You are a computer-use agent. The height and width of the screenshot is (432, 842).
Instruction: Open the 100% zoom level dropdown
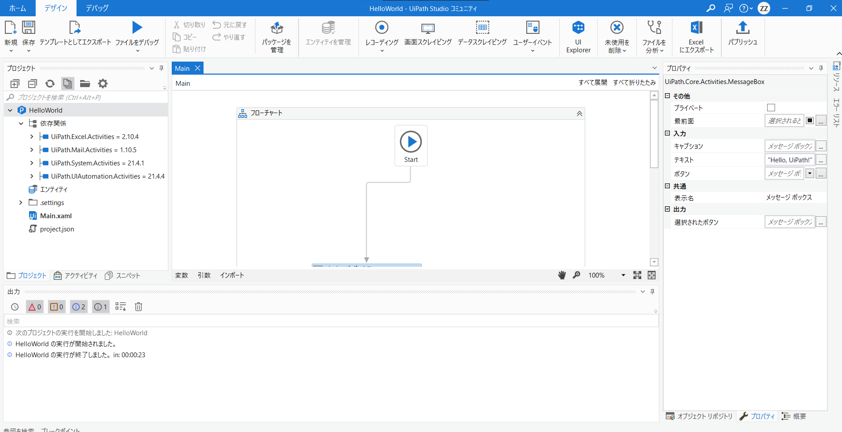pos(623,275)
